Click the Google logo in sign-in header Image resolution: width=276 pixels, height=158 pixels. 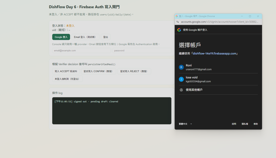179,30
